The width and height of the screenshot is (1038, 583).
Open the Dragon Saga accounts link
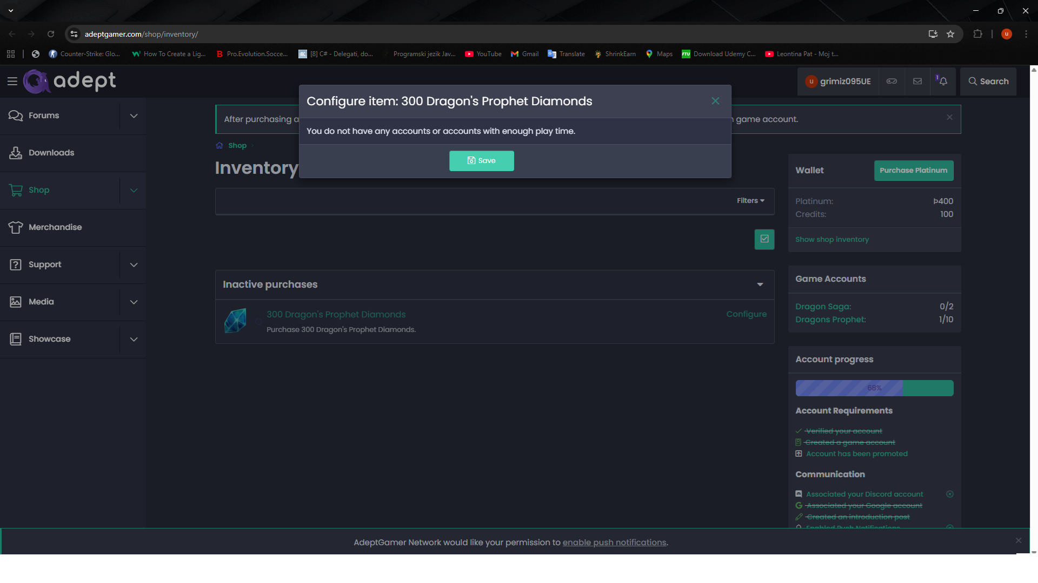pos(823,307)
